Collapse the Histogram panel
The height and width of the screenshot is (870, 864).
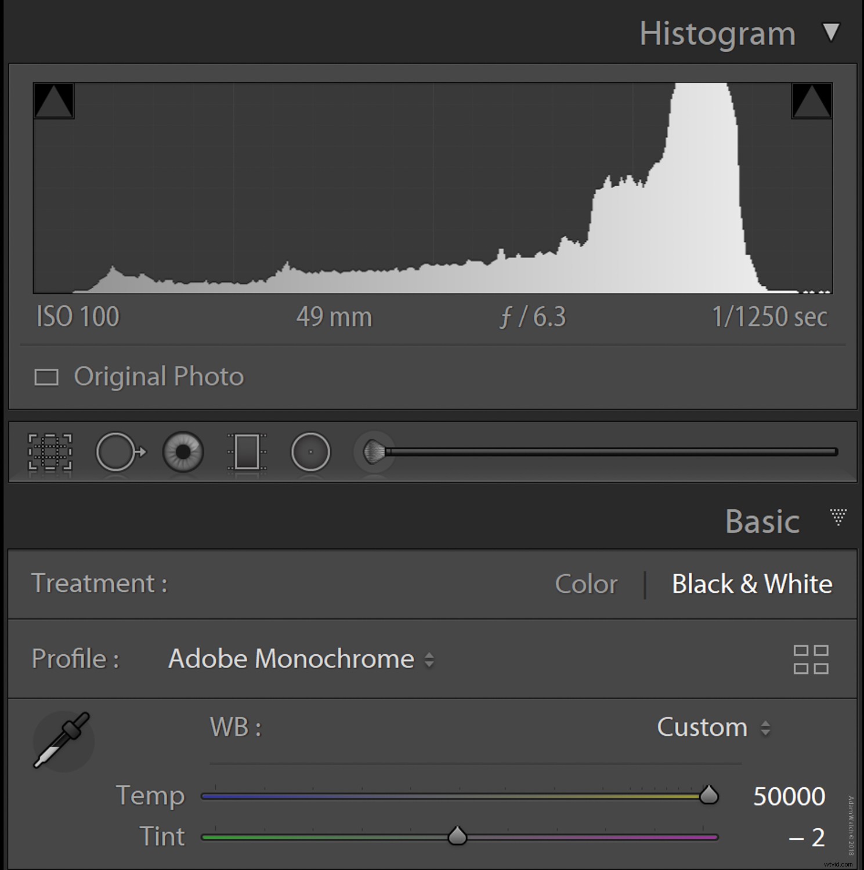832,33
